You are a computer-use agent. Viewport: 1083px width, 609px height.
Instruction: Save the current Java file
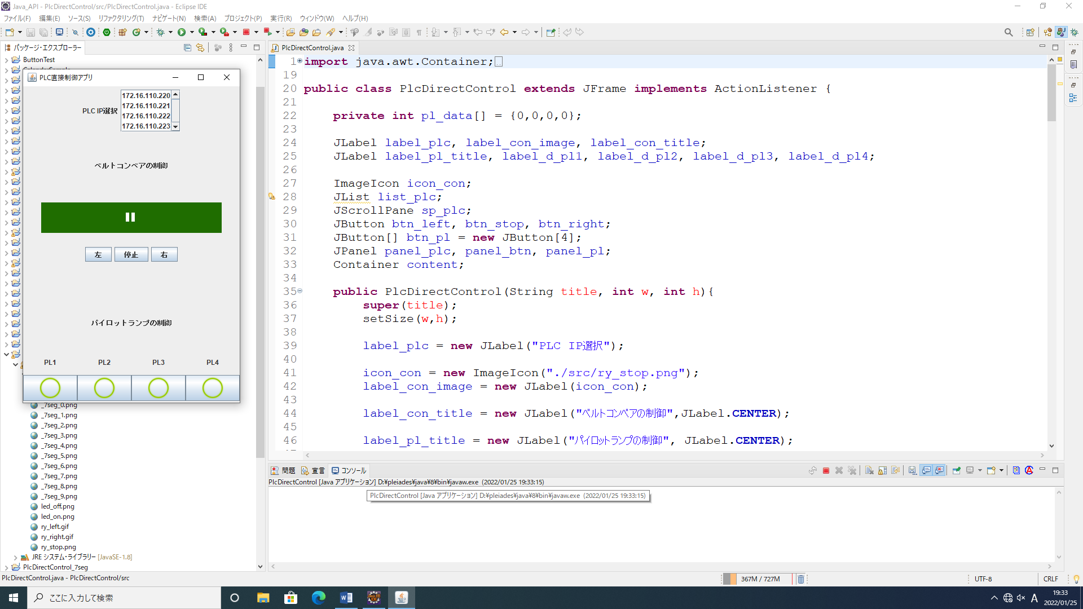(30, 32)
